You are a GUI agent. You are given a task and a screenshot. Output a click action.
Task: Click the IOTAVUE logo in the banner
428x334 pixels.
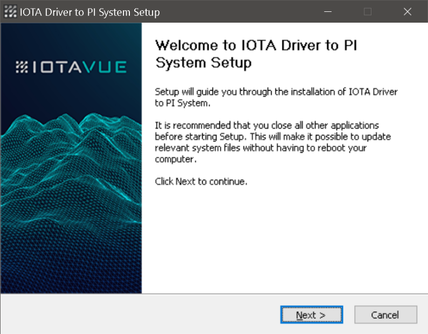click(71, 67)
